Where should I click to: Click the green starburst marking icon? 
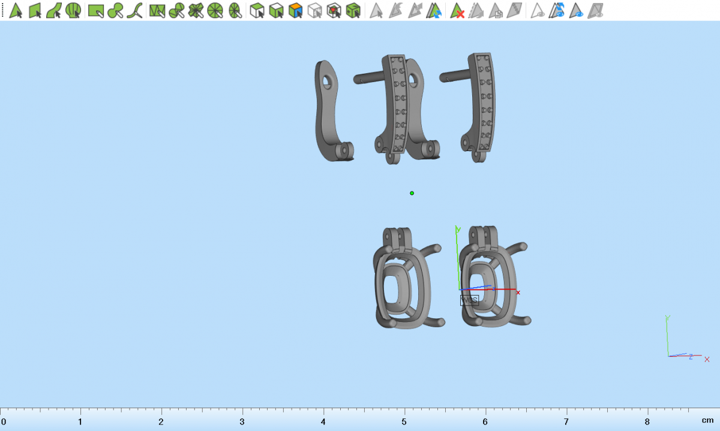tap(196, 10)
